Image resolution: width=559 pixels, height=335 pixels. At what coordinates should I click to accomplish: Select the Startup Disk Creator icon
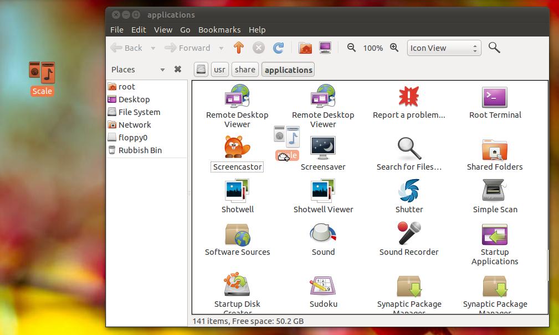pyautogui.click(x=237, y=285)
